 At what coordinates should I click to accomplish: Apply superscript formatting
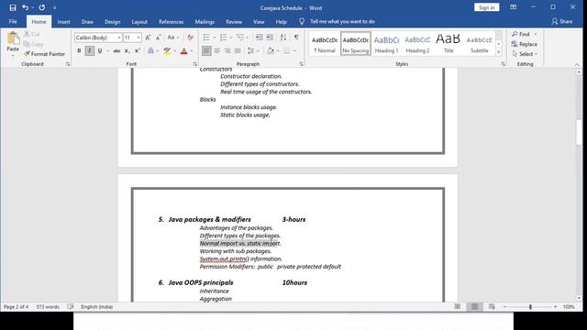(x=137, y=51)
